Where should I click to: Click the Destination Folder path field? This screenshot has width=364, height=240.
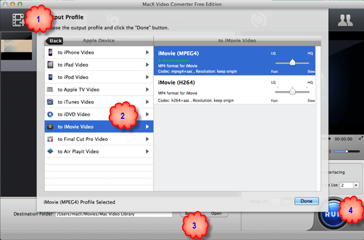[114, 214]
